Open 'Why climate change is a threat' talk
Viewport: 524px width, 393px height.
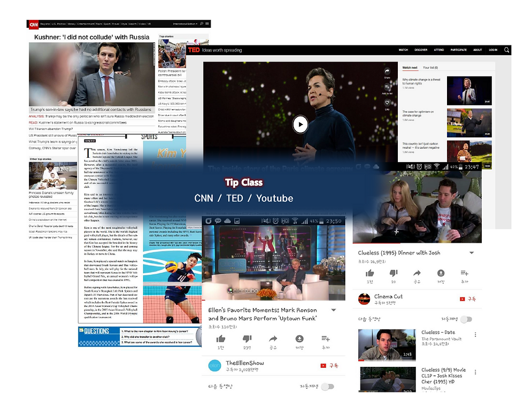point(421,81)
